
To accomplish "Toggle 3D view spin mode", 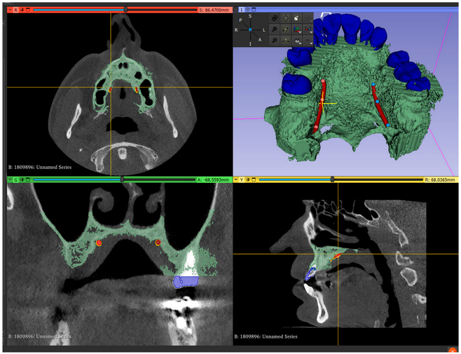I will pyautogui.click(x=285, y=29).
